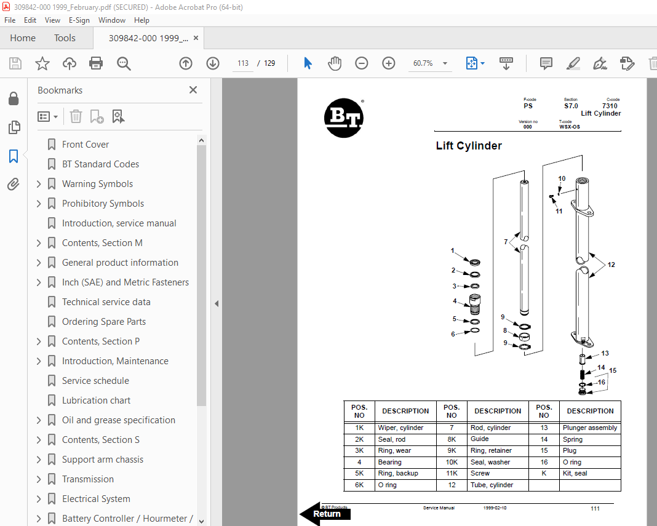Click the scrolling mode keyboard icon
The image size is (657, 526).
506,63
